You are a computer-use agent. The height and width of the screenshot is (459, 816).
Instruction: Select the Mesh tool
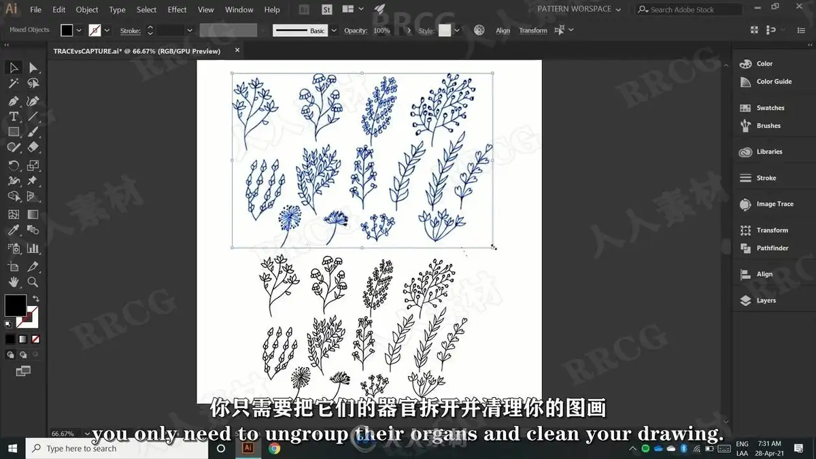click(x=14, y=214)
